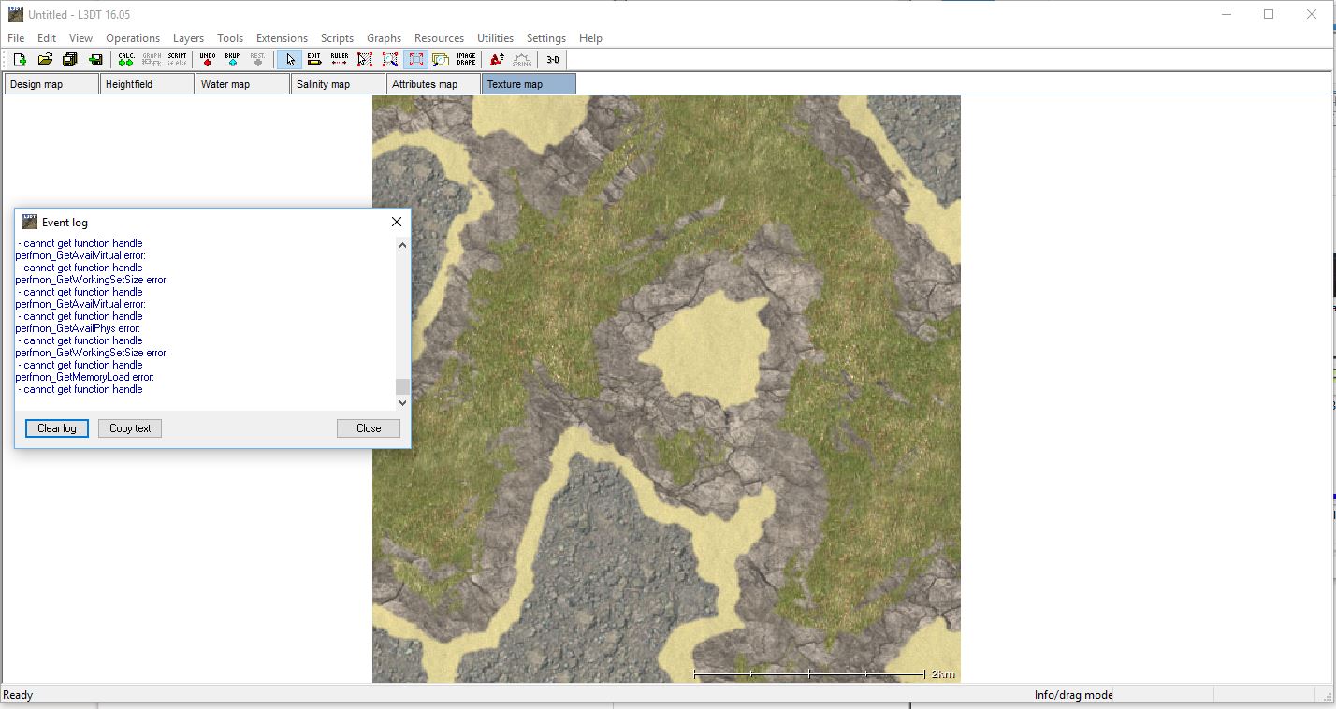This screenshot has width=1336, height=709.
Task: Open the Help menu
Action: pyautogui.click(x=590, y=38)
